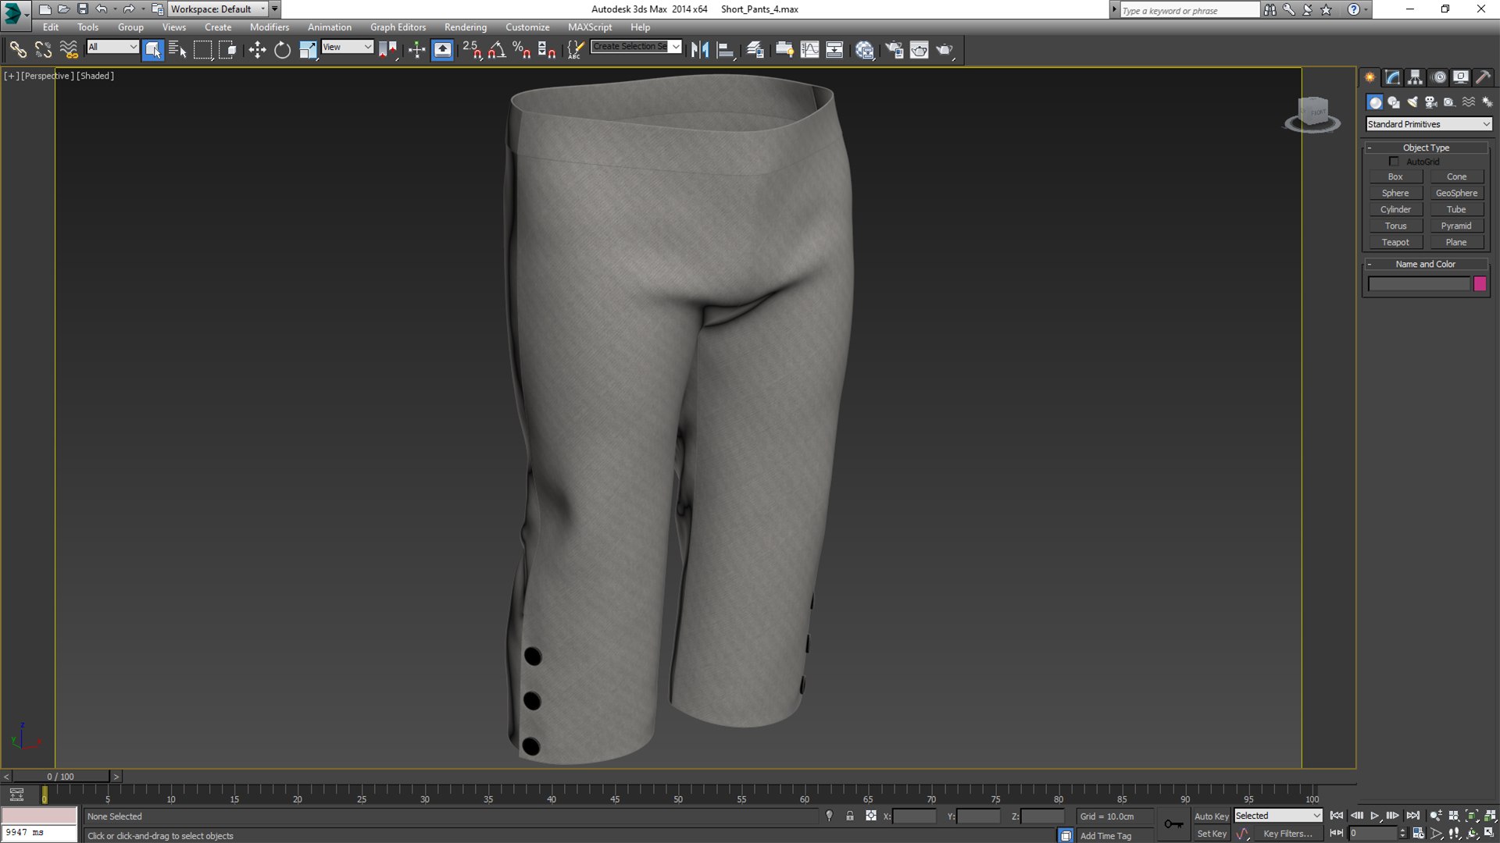The height and width of the screenshot is (843, 1500).
Task: Click the Box primitive button
Action: point(1395,177)
